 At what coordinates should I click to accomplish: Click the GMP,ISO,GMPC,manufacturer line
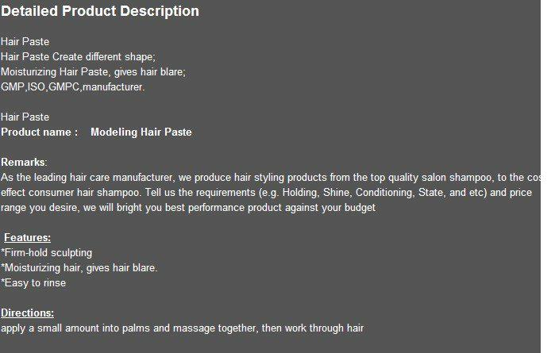[x=73, y=87]
